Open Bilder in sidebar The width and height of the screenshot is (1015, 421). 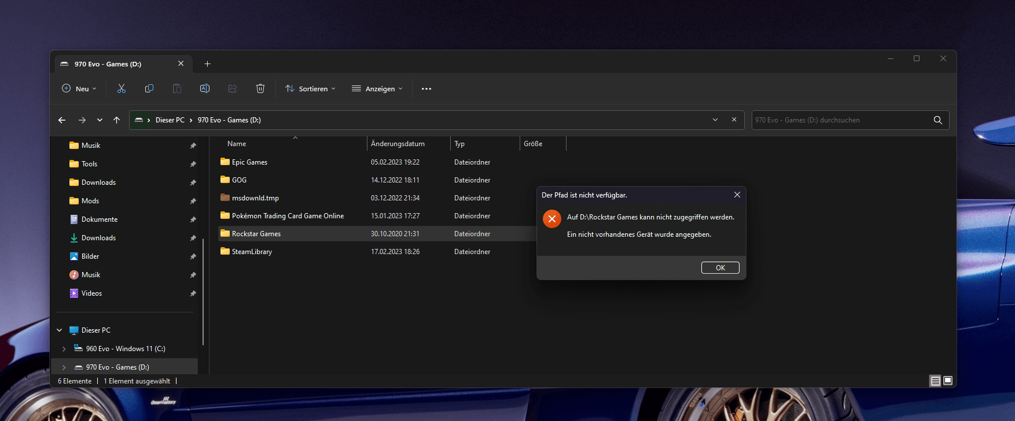point(90,256)
